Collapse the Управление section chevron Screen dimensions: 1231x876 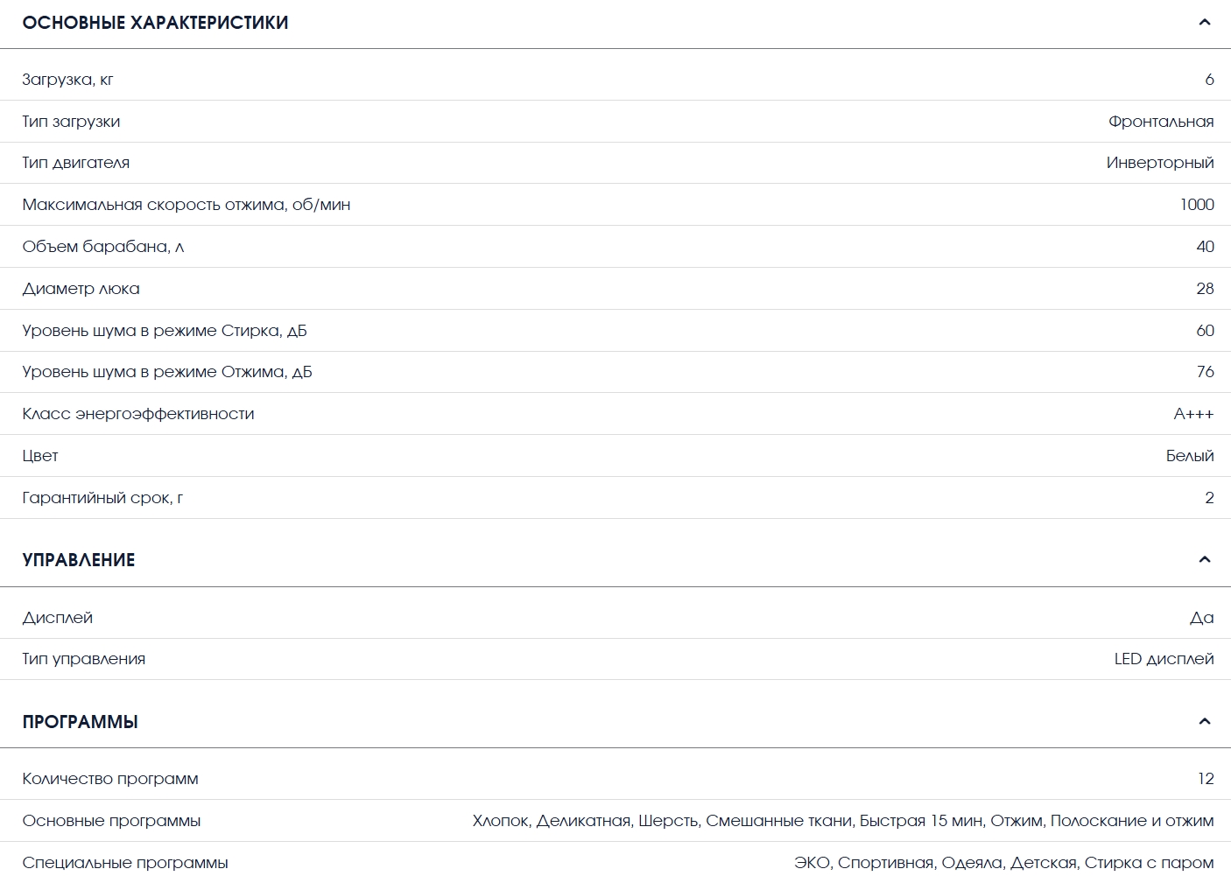click(1204, 560)
